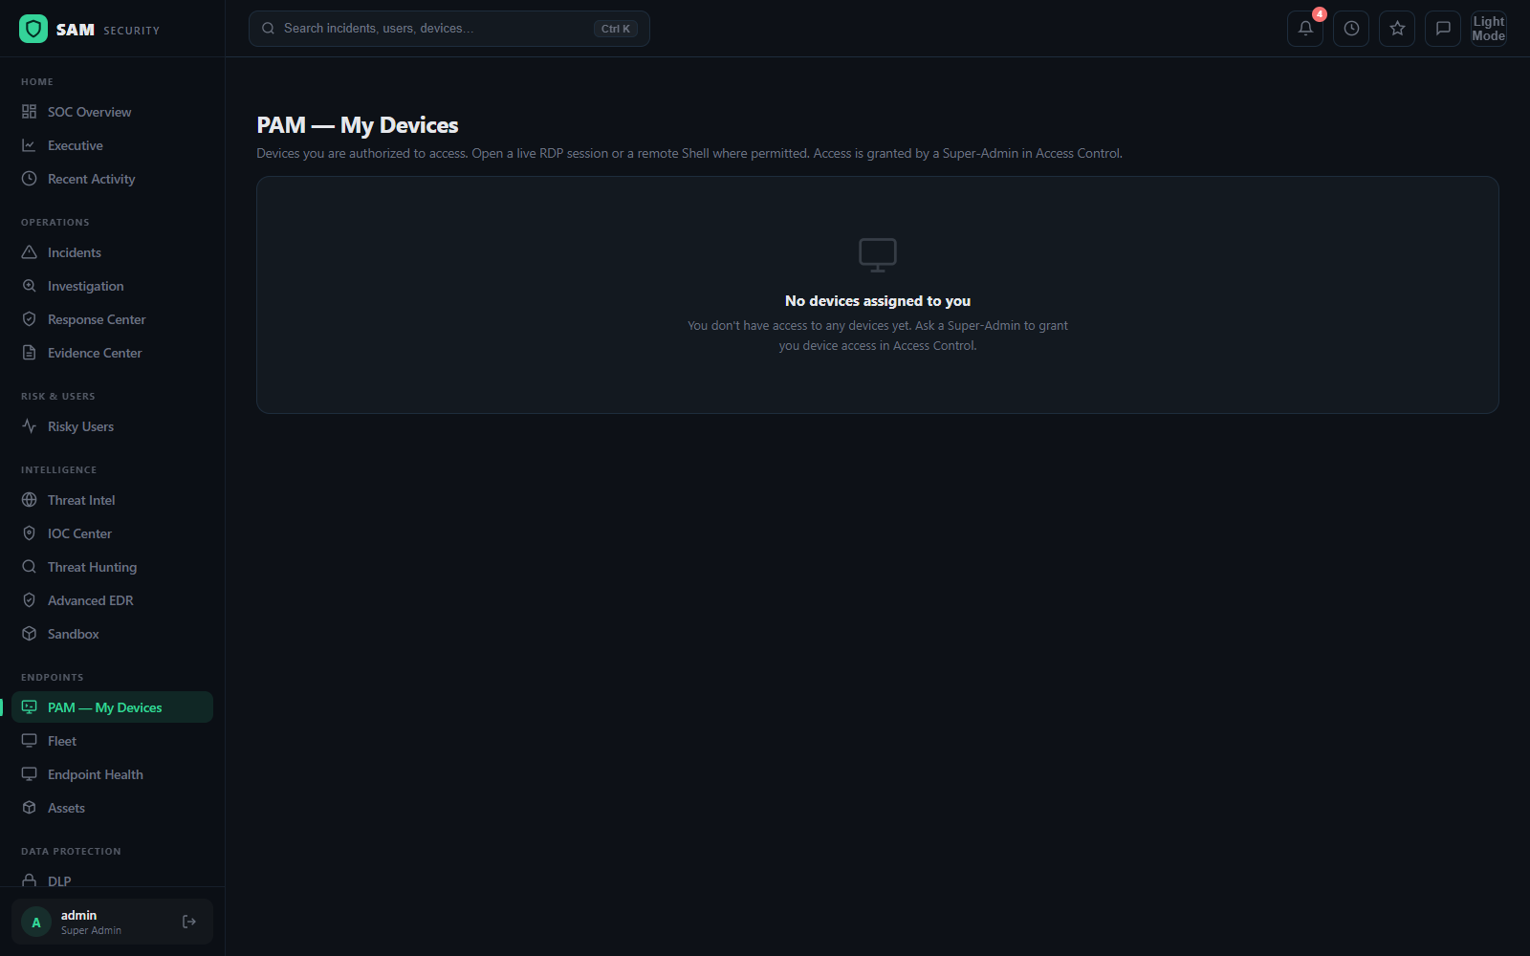Click the admin Super Admin profile name
Viewport: 1530px width, 956px height.
tap(91, 923)
